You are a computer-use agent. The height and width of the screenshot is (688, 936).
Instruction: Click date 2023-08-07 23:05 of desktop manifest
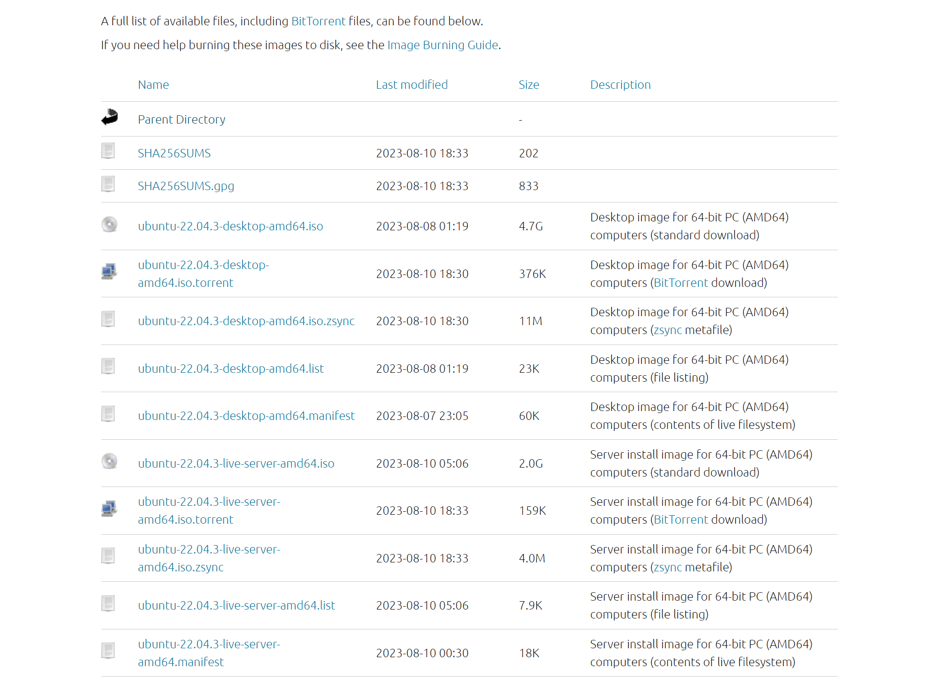422,416
